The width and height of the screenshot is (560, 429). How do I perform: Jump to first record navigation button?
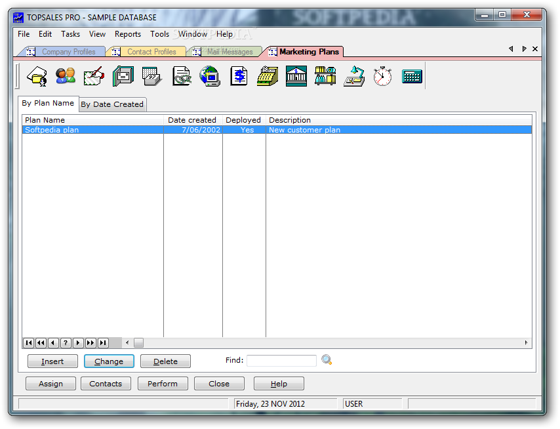(x=29, y=343)
